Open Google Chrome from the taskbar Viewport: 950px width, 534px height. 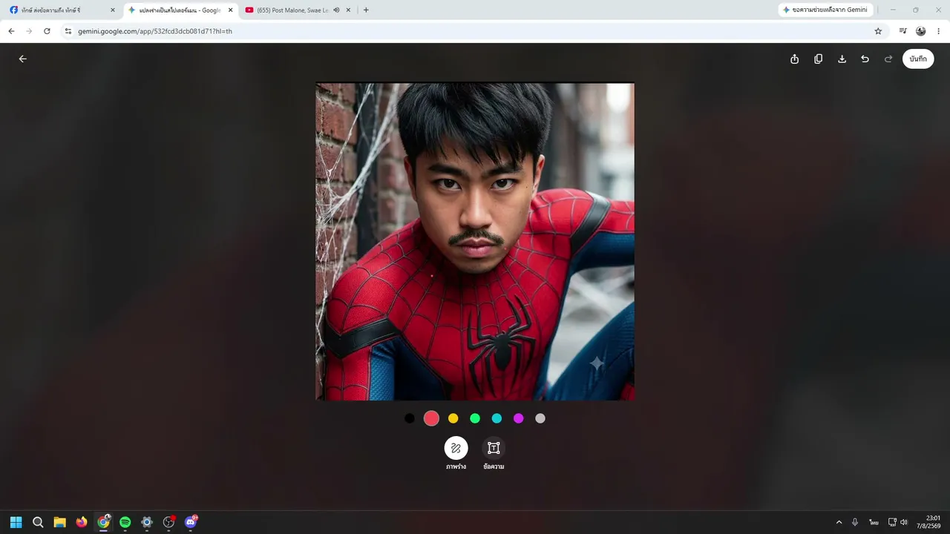tap(103, 522)
